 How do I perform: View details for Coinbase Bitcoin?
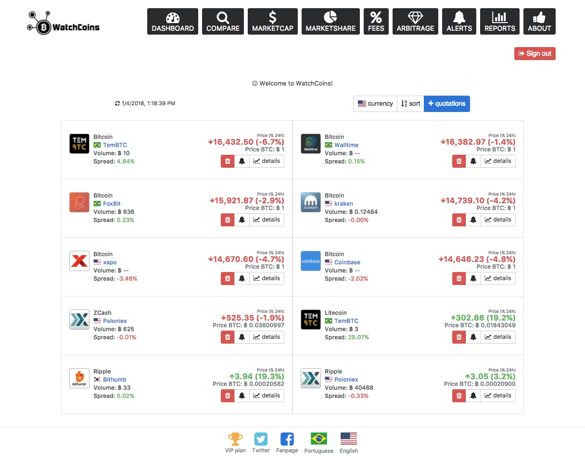click(x=498, y=279)
